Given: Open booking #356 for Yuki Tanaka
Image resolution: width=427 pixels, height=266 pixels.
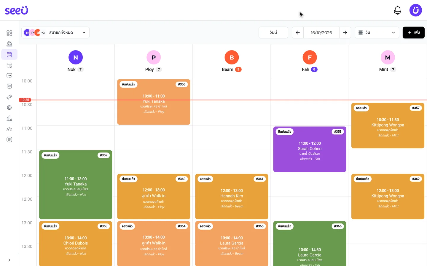Looking at the screenshot, I should point(154,102).
